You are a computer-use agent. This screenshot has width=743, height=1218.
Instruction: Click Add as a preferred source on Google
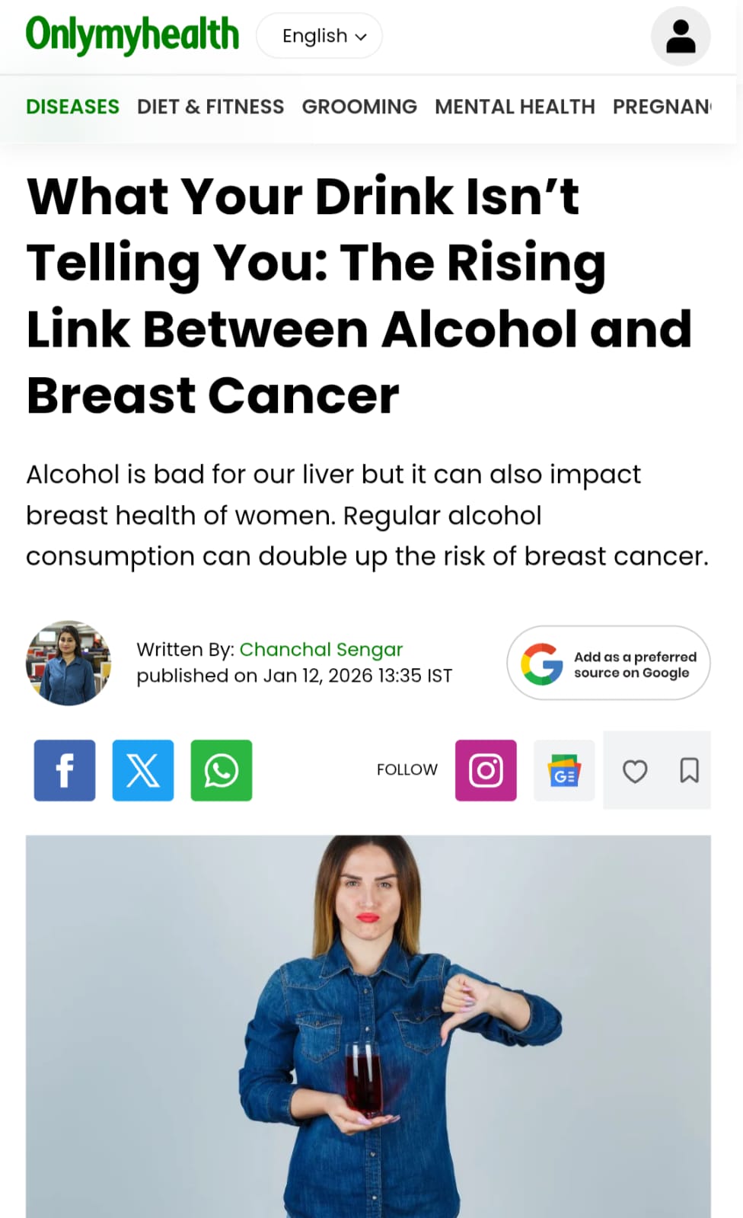tap(607, 662)
